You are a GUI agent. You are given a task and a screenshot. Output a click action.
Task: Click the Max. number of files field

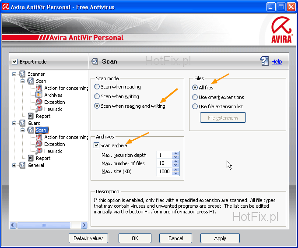[165, 163]
